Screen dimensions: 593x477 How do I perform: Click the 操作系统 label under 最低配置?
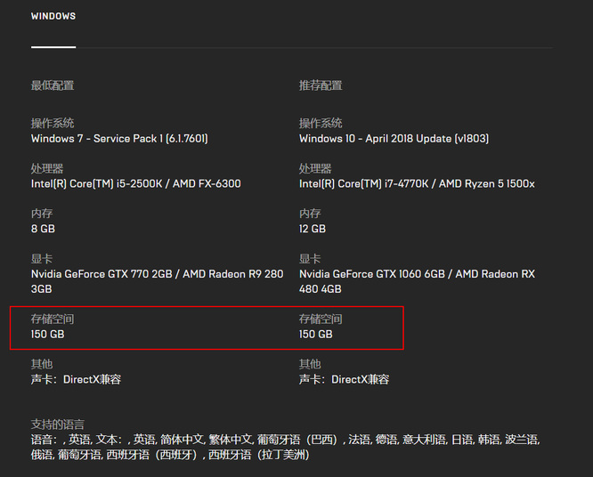click(53, 124)
